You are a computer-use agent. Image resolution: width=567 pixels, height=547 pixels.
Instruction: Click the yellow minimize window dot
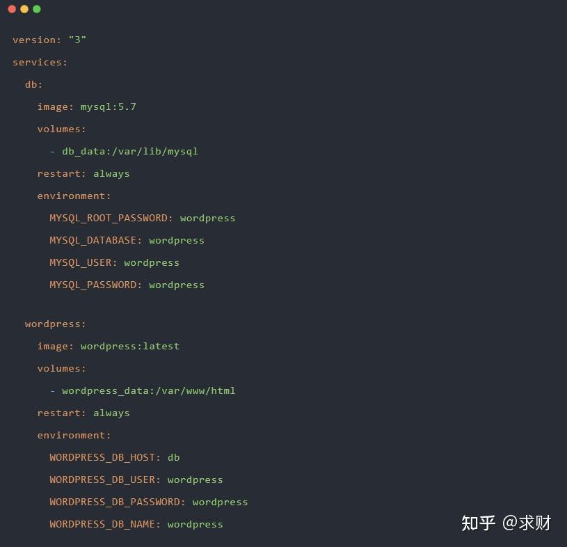click(x=24, y=9)
